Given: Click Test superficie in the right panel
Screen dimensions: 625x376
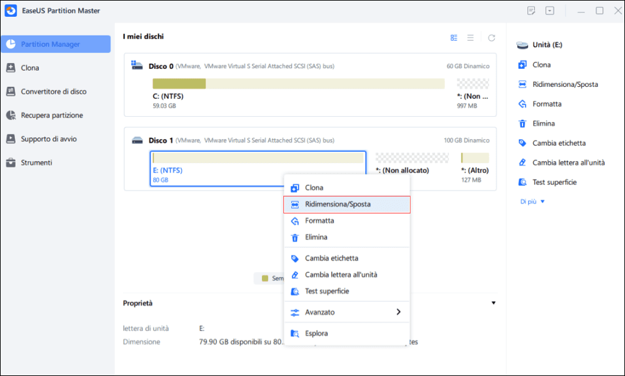Looking at the screenshot, I should pos(547,182).
